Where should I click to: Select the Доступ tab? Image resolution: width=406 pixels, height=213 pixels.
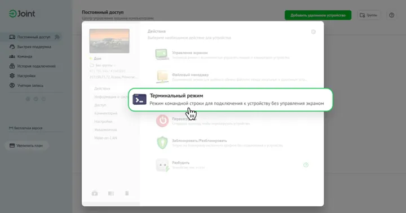click(100, 105)
